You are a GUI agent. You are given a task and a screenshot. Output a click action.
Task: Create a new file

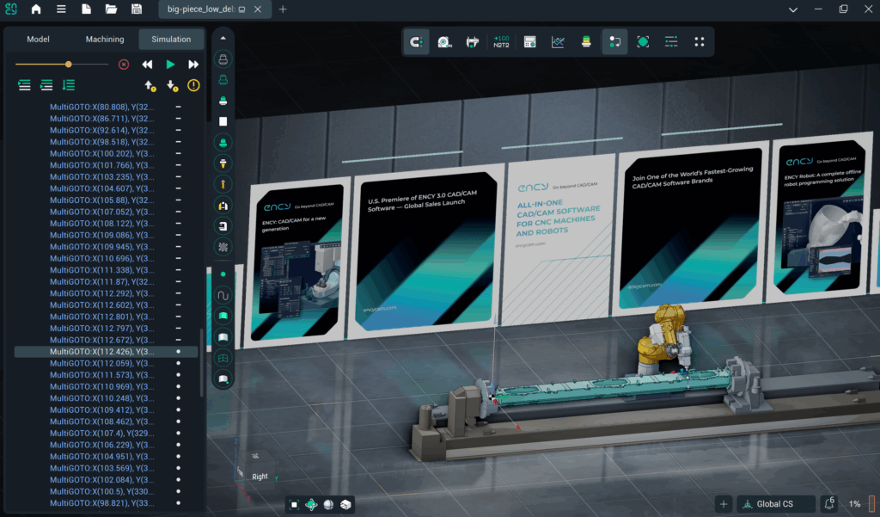pos(87,9)
